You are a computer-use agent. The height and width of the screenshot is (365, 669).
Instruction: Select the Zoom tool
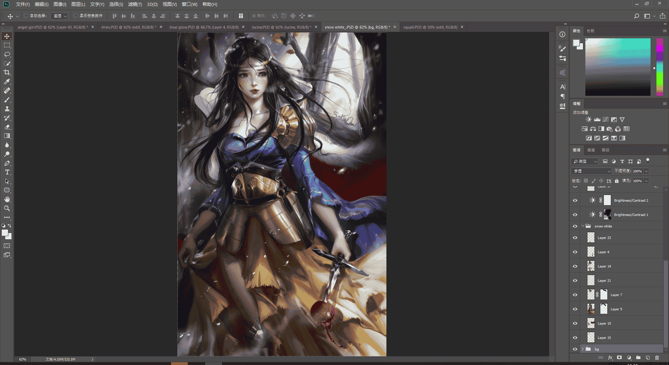7,208
